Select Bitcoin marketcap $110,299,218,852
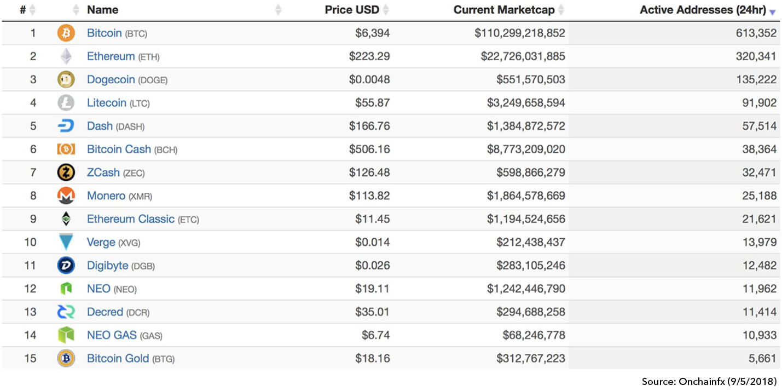The width and height of the screenshot is (782, 391). pyautogui.click(x=520, y=33)
